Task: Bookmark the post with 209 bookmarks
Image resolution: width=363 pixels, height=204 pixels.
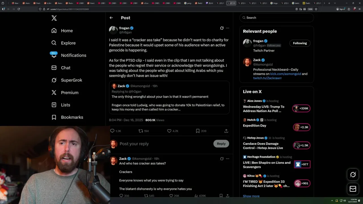Action: [x=201, y=131]
